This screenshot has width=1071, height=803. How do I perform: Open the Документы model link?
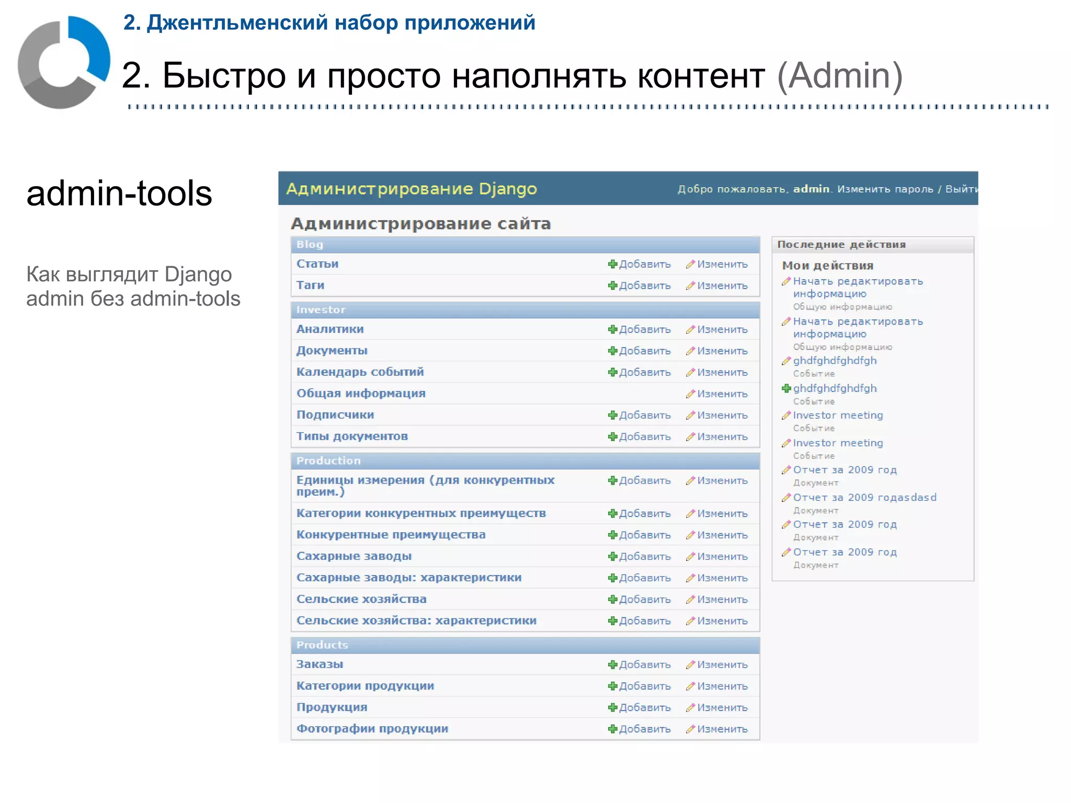[332, 351]
